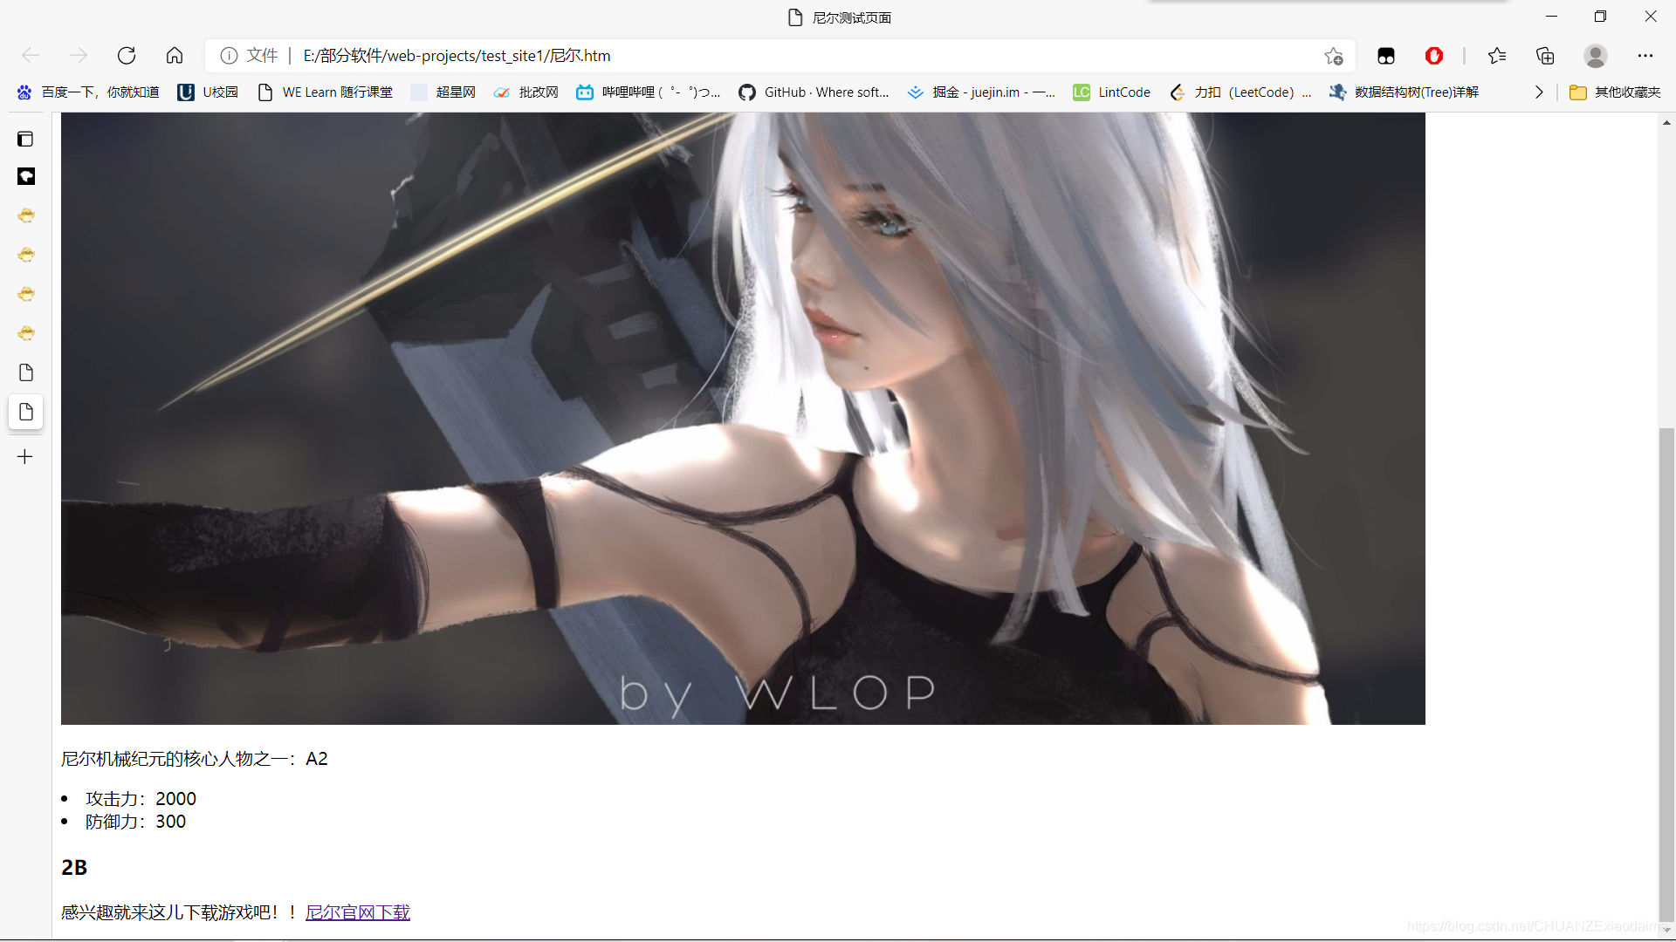Open the Favorites list icon
This screenshot has height=942, width=1676.
point(1497,56)
